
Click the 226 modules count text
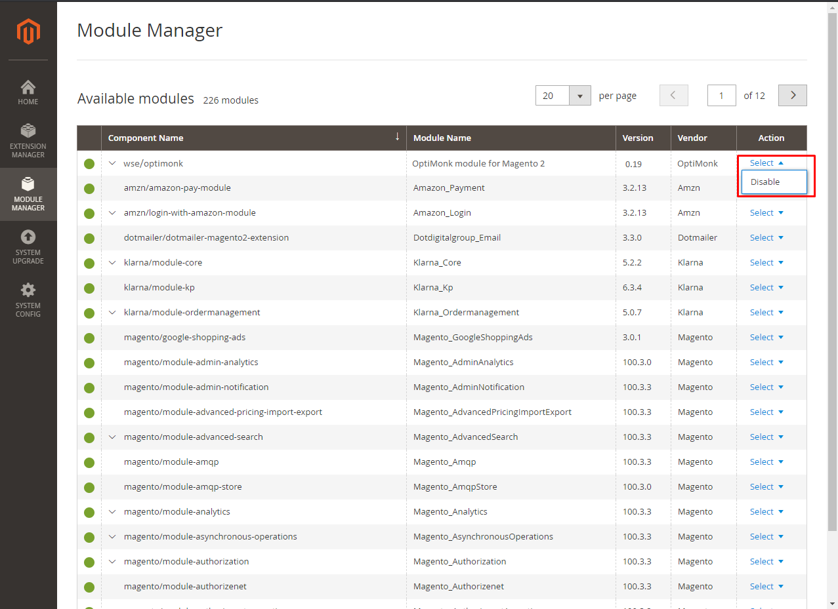tap(231, 100)
